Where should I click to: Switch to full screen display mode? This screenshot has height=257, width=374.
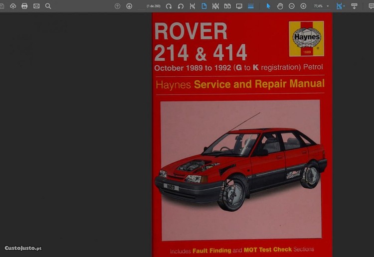coord(239,6)
